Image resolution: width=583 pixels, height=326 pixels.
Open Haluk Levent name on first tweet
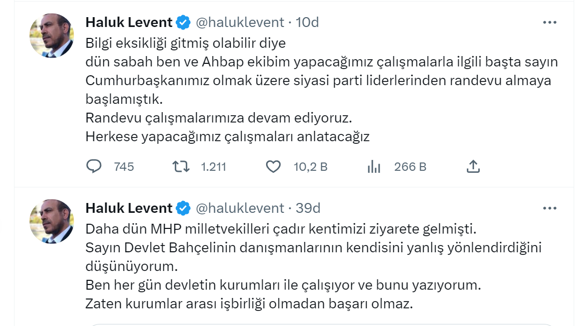(129, 22)
